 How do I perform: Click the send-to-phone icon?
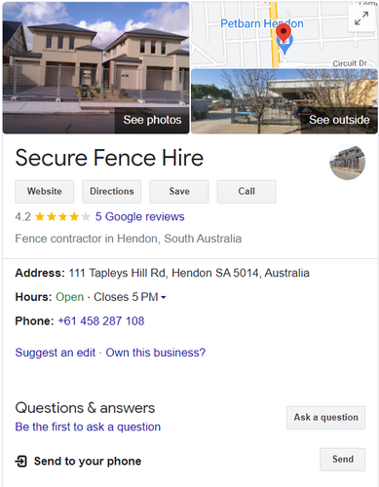click(x=21, y=461)
